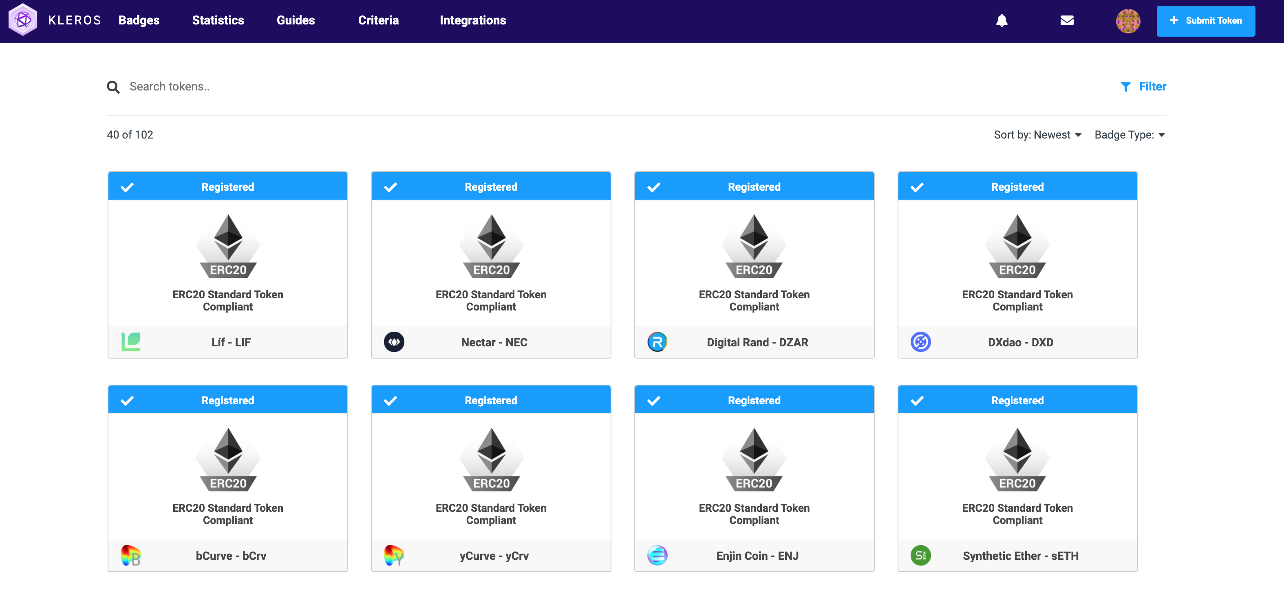Go to the Statistics menu item
Image resolution: width=1284 pixels, height=590 pixels.
(218, 20)
